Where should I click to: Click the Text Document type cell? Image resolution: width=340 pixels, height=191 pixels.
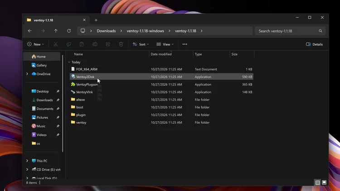[205, 69]
